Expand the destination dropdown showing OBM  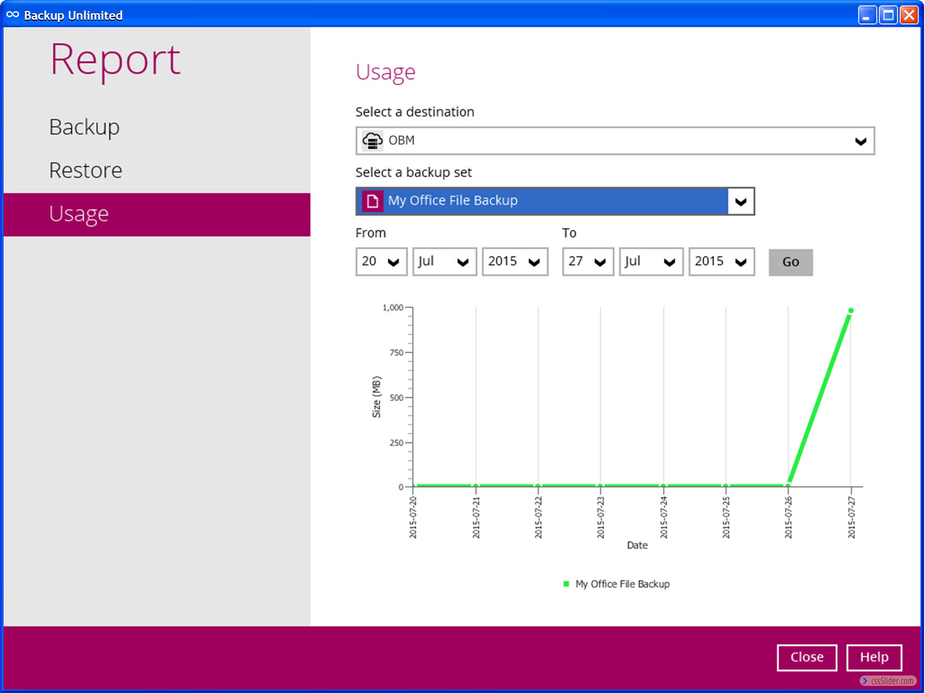tap(860, 141)
